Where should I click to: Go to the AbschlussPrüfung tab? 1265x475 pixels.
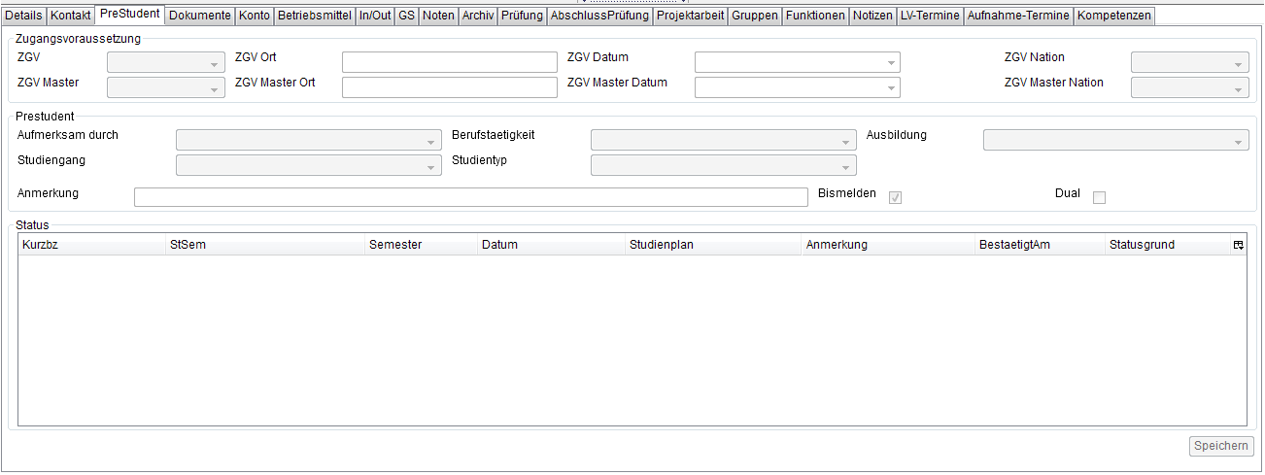599,16
